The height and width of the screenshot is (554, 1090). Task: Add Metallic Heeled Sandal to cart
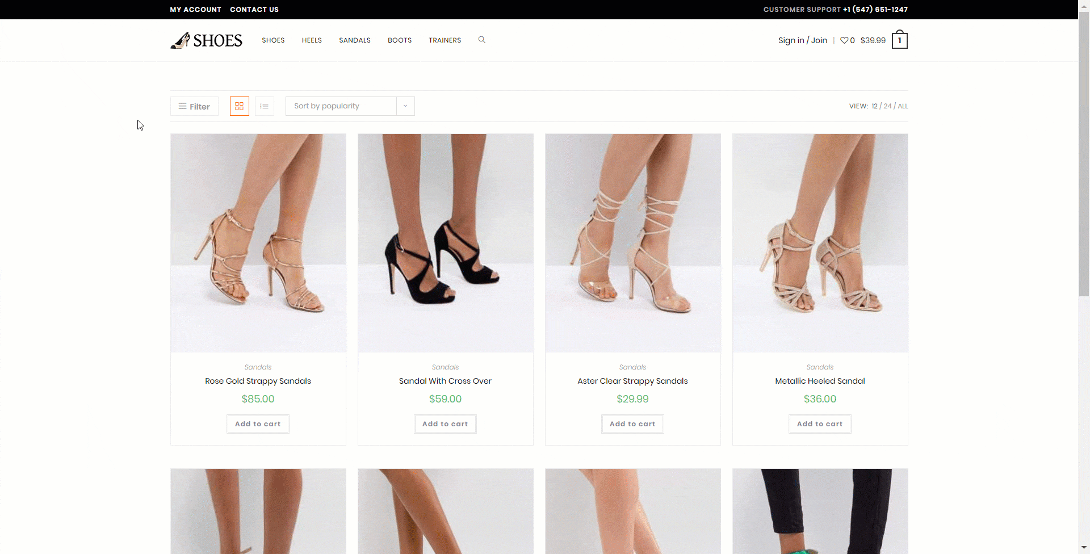820,424
